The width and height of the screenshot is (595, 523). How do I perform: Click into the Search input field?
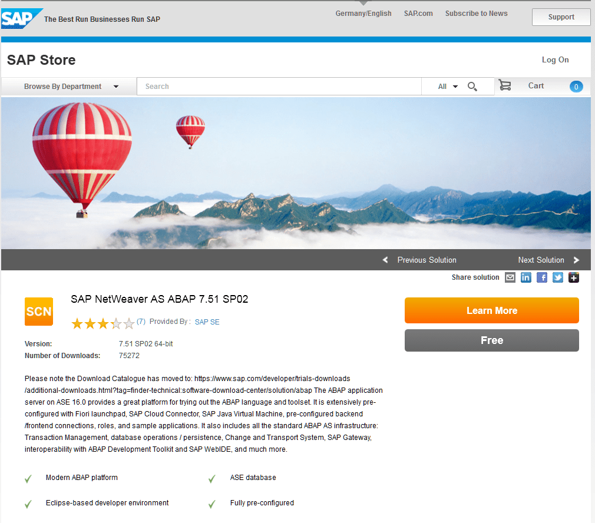(x=279, y=87)
